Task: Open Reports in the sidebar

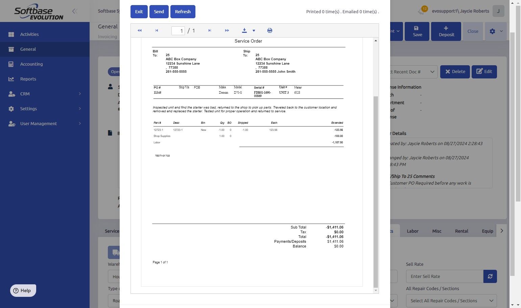Action: coord(45,79)
